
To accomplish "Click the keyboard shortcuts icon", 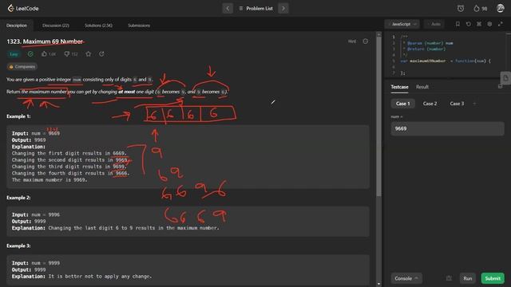I will tap(479, 24).
